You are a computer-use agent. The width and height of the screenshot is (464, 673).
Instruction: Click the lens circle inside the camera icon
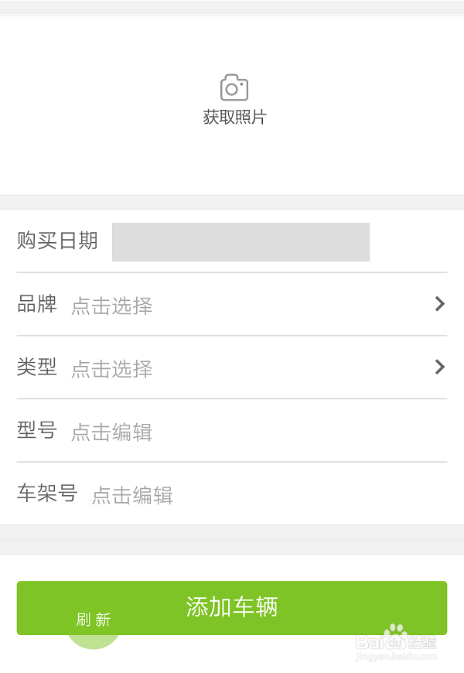coord(232,89)
